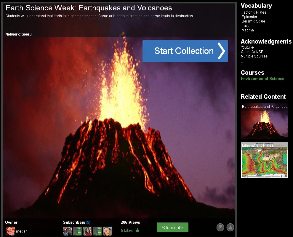The height and width of the screenshot is (237, 293).
Task: Click the Seismic Scale vocabulary term
Action: coord(253,21)
